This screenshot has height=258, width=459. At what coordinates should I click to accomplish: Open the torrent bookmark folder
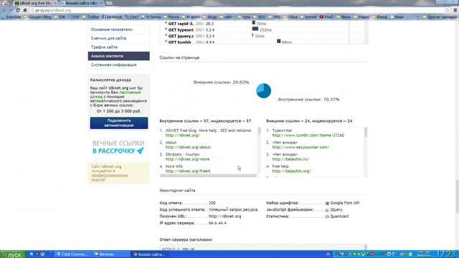(x=308, y=17)
